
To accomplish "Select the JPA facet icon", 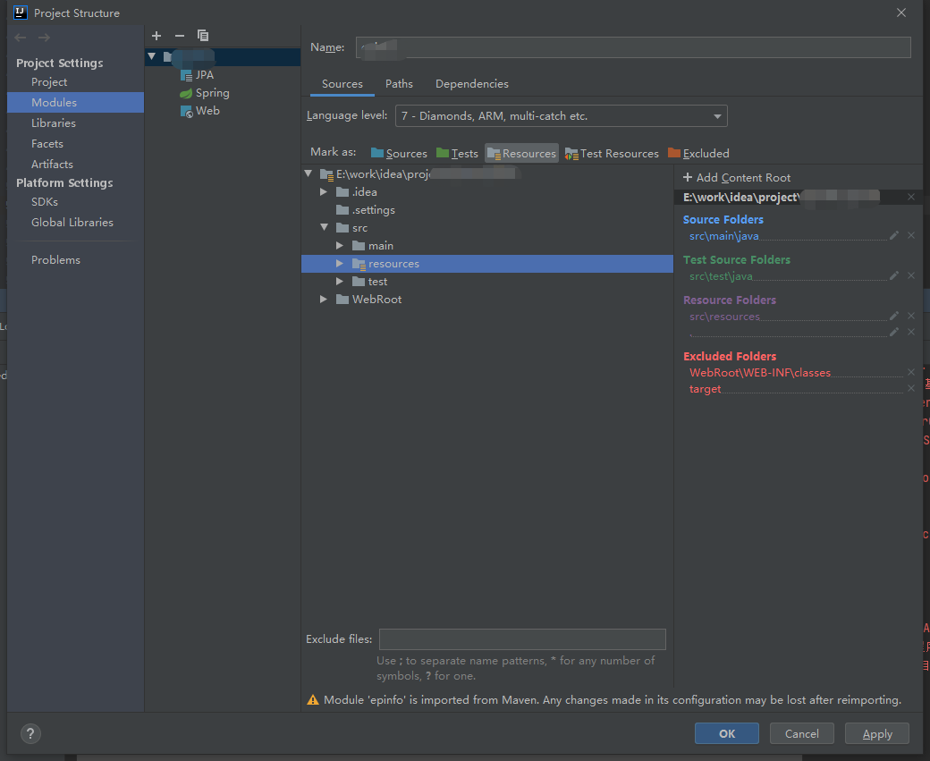I will [186, 75].
